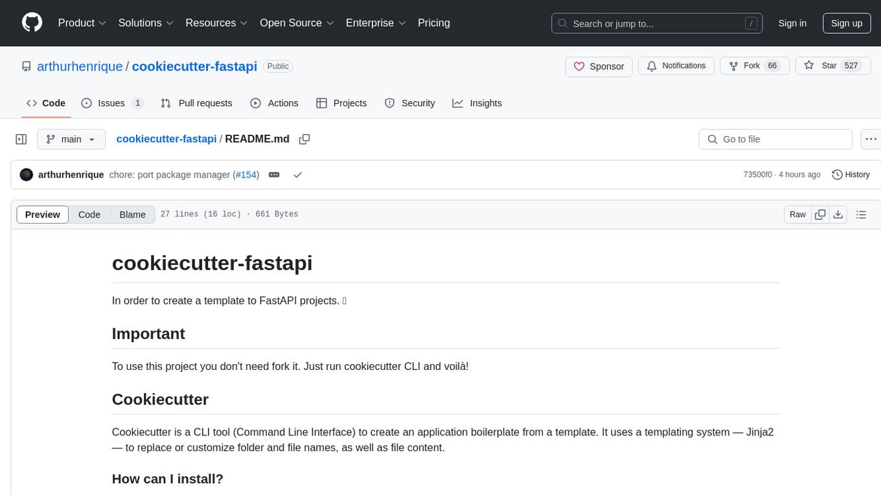Expand the Resources menu
The image size is (881, 495).
coord(216,23)
